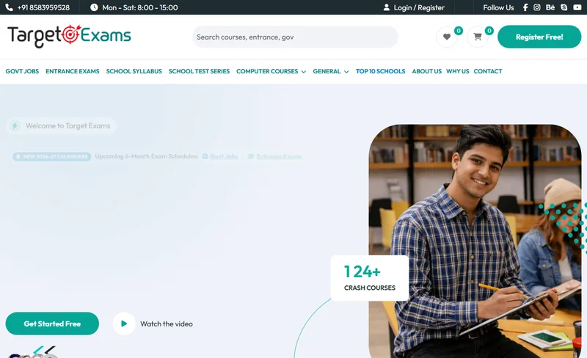Focus the Search courses input field
The height and width of the screenshot is (358, 587).
(x=295, y=37)
